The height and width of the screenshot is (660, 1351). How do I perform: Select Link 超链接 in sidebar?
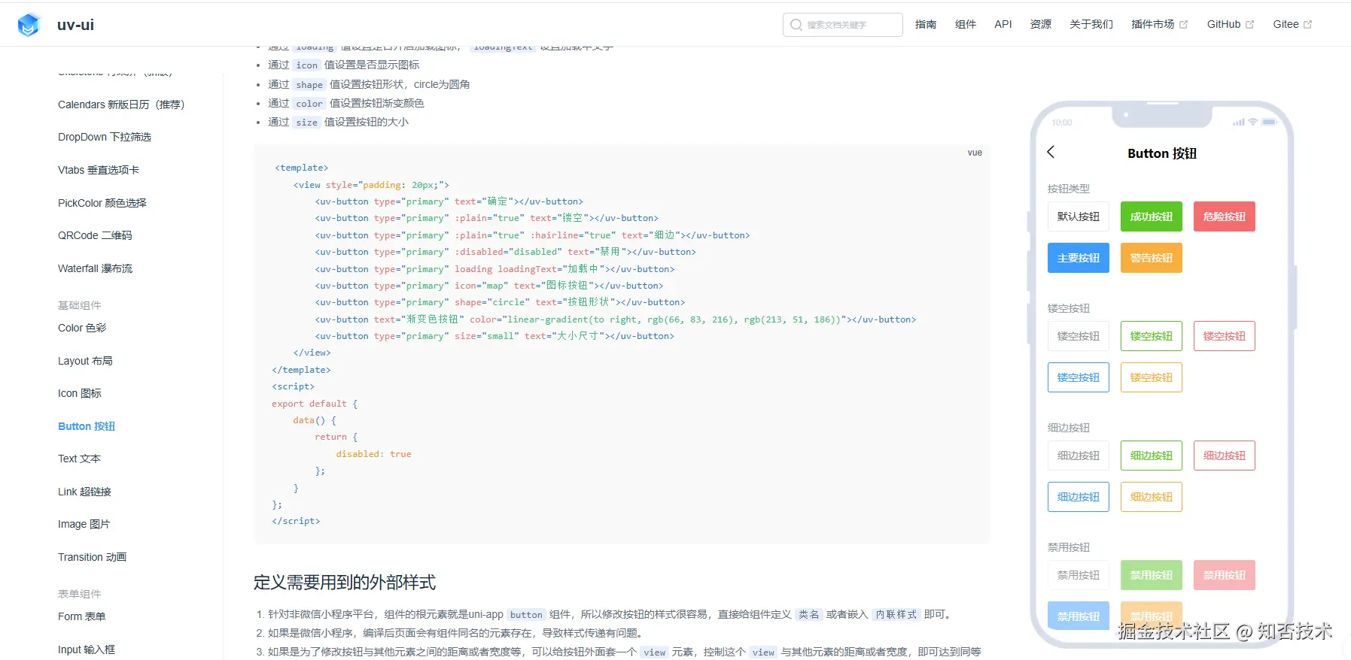84,492
